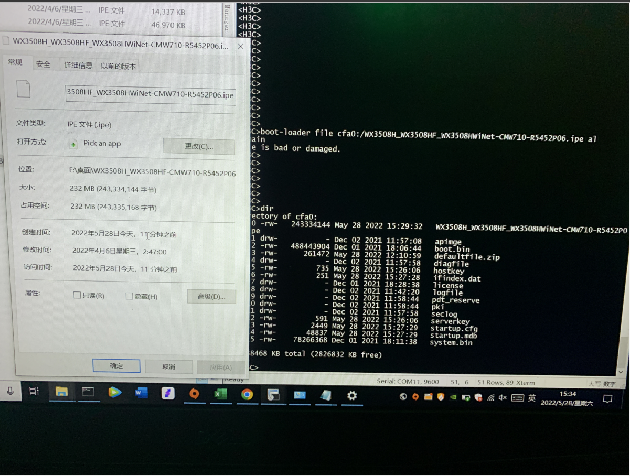
Task: Click the 位置 path E:\桌面 text
Action: [152, 172]
